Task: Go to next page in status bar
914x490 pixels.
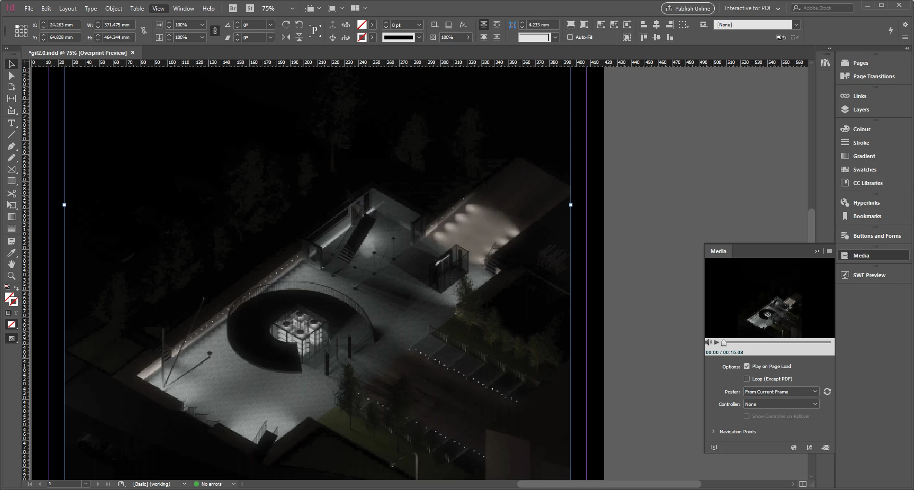Action: click(98, 484)
